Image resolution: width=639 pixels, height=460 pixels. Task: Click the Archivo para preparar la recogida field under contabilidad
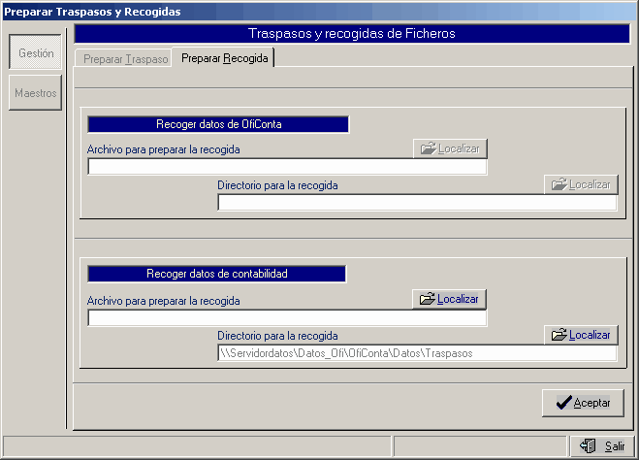point(287,317)
